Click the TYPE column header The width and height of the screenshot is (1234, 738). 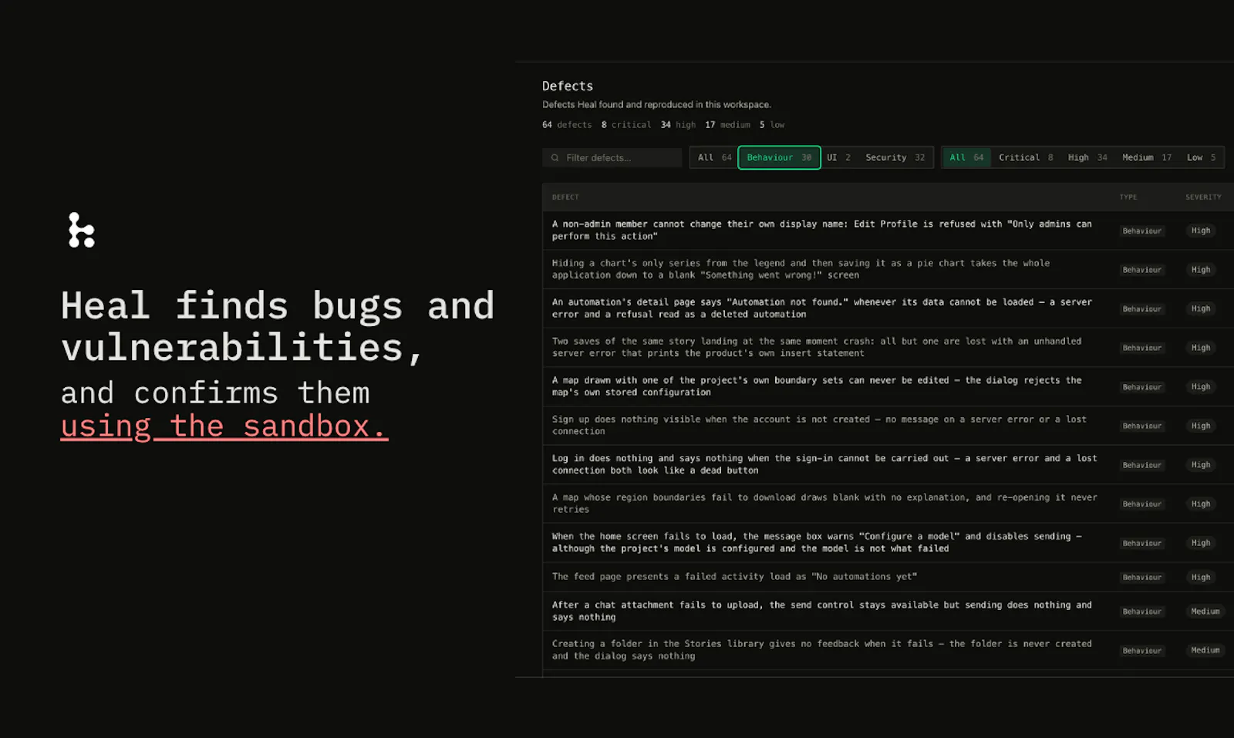(x=1128, y=197)
